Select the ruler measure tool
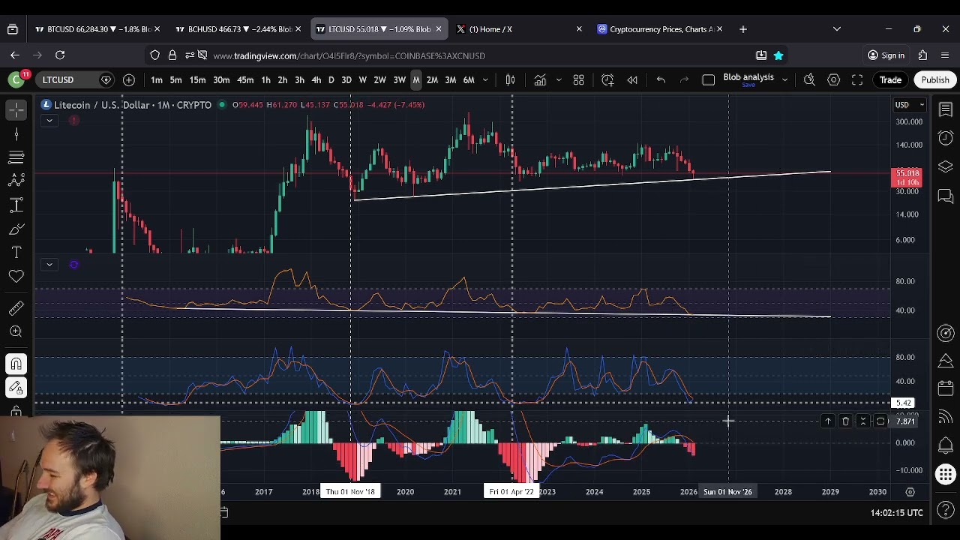This screenshot has height=540, width=960. click(x=16, y=308)
